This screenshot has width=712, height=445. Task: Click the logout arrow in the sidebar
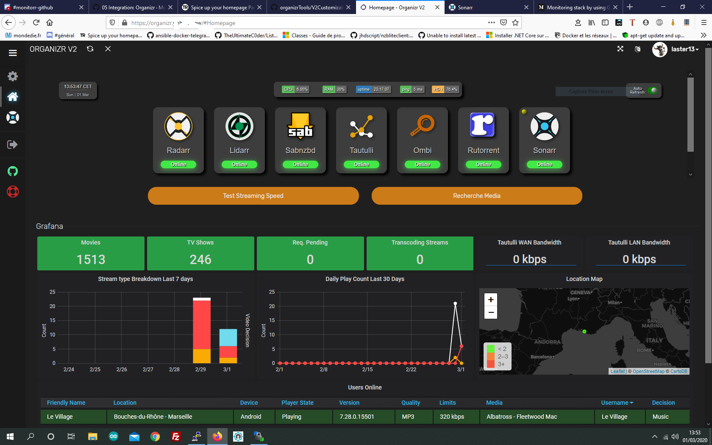point(13,145)
